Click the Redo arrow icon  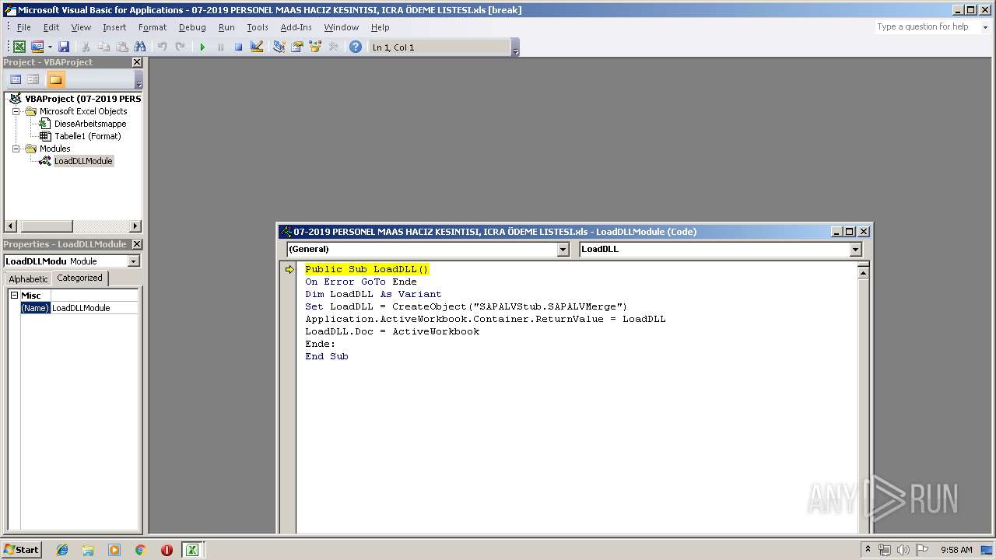point(180,47)
